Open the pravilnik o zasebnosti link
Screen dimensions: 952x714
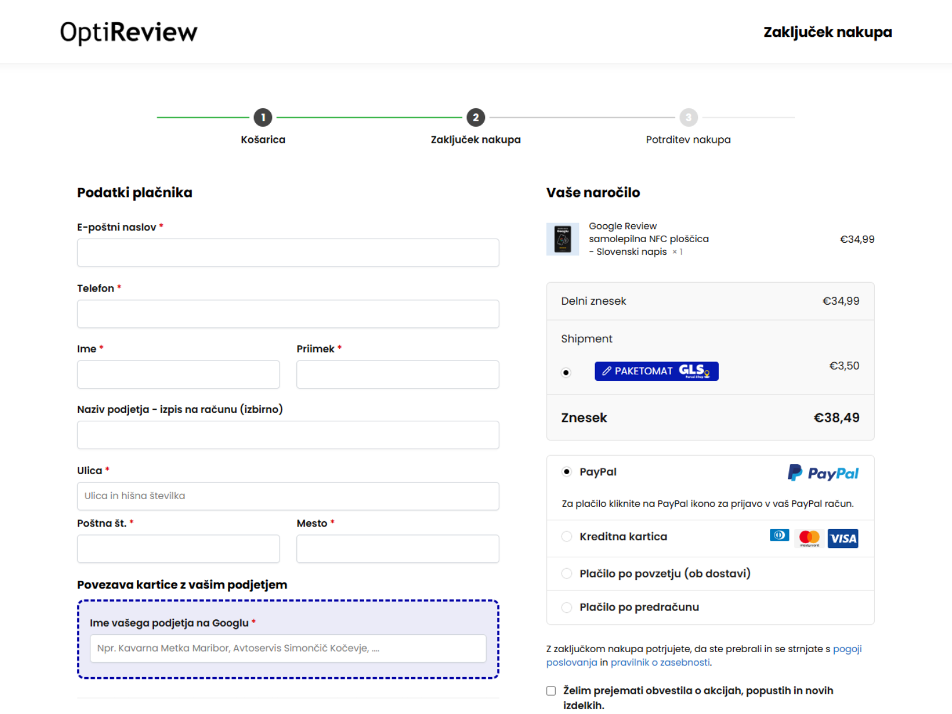pyautogui.click(x=660, y=663)
